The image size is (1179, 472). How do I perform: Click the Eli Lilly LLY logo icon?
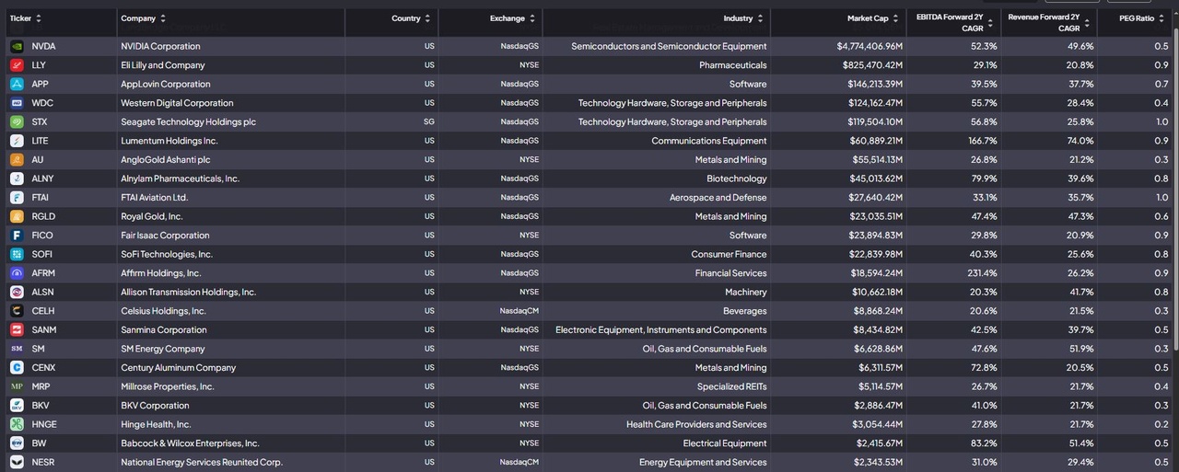(x=17, y=65)
